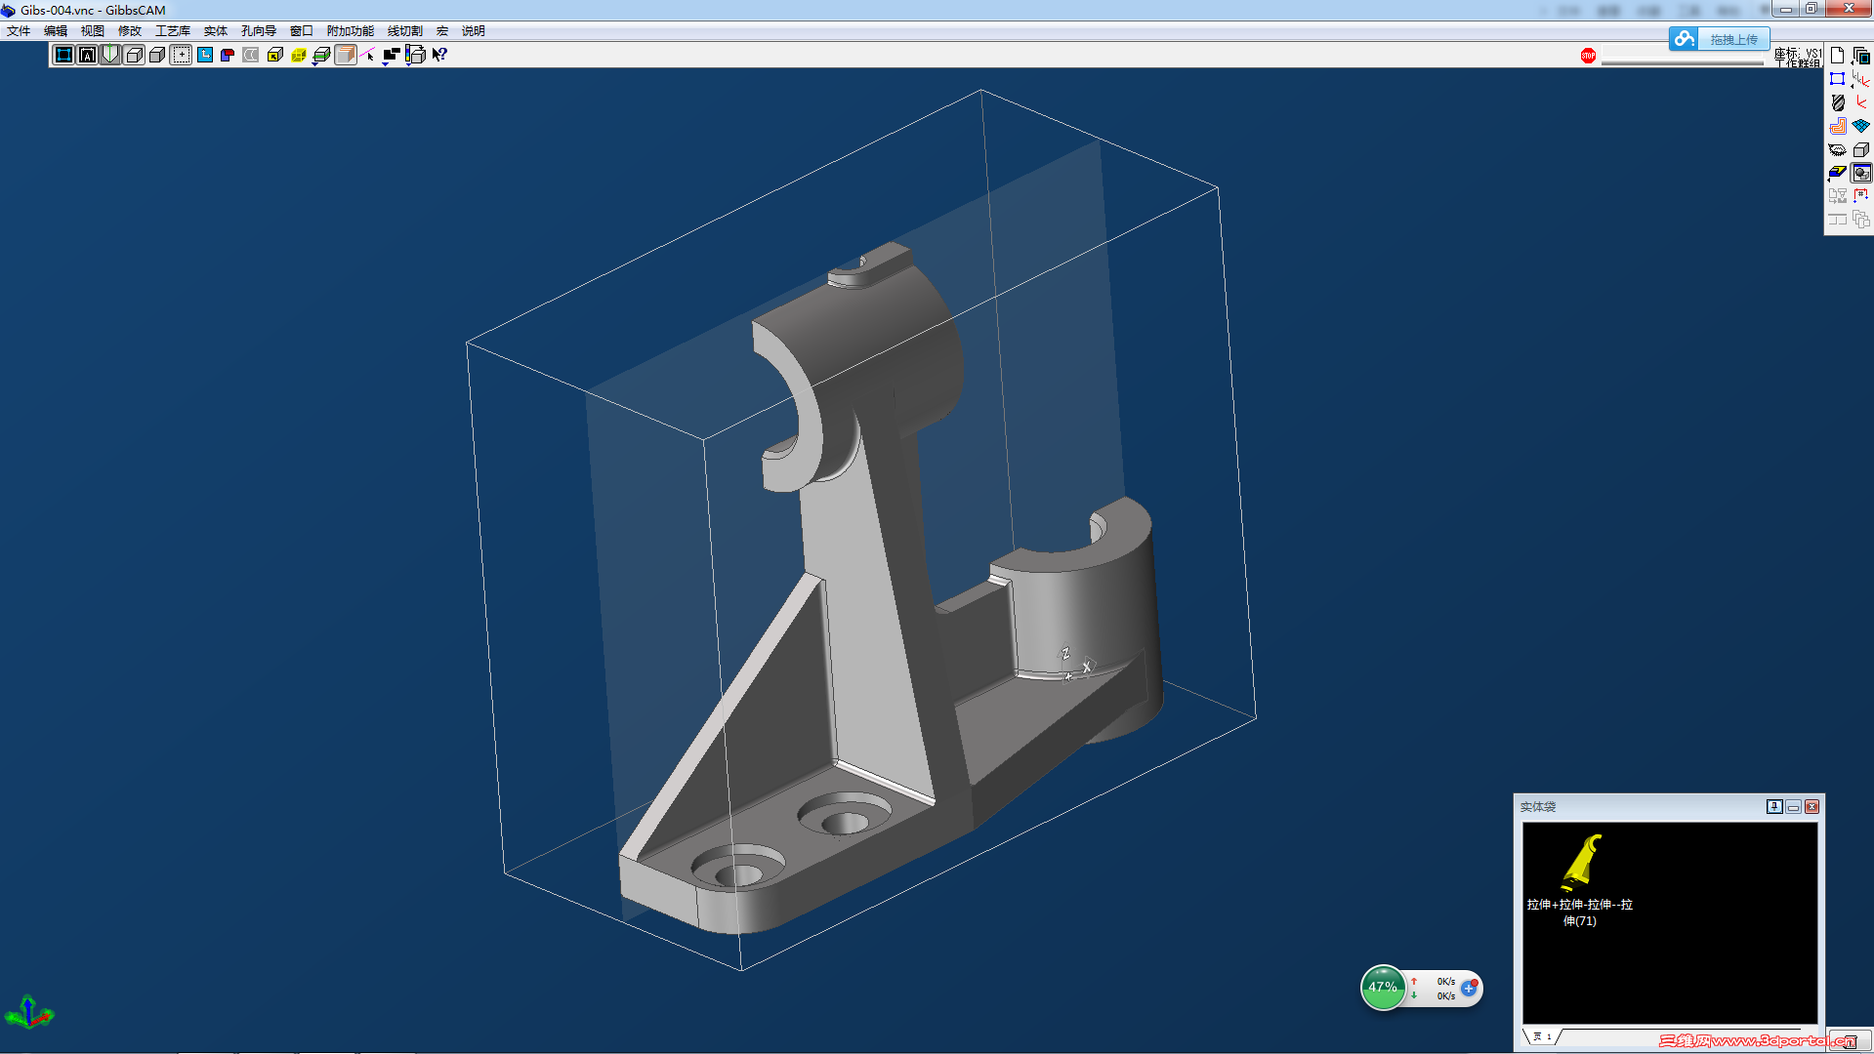Click the single red coordinate axis icon
This screenshot has width=1874, height=1054.
pyautogui.click(x=1861, y=102)
